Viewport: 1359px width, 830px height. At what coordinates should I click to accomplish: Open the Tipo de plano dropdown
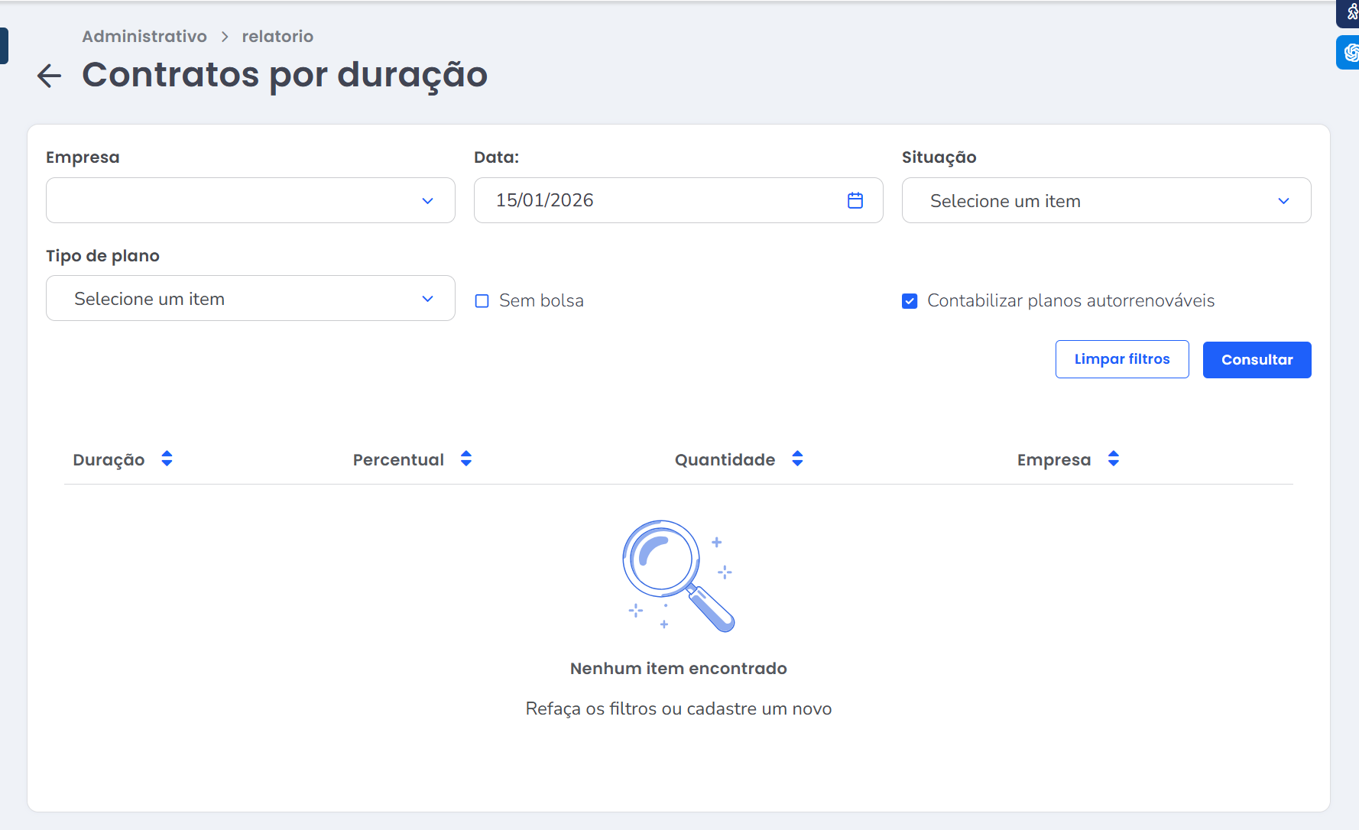251,299
